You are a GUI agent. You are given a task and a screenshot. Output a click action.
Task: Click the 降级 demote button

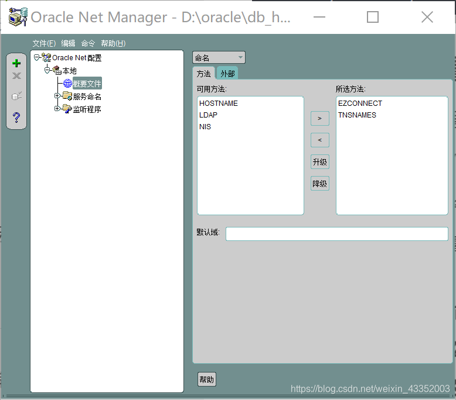pos(319,183)
